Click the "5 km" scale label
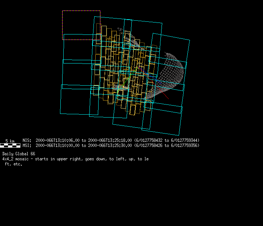Image resolution: width=263 pixels, height=226 pixels. tap(10, 141)
